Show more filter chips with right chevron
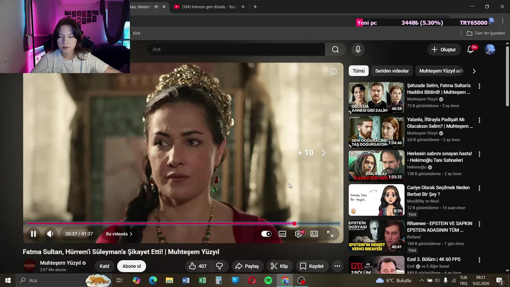The image size is (510, 287). (474, 71)
